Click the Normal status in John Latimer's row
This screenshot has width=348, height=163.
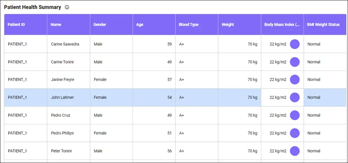(314, 97)
